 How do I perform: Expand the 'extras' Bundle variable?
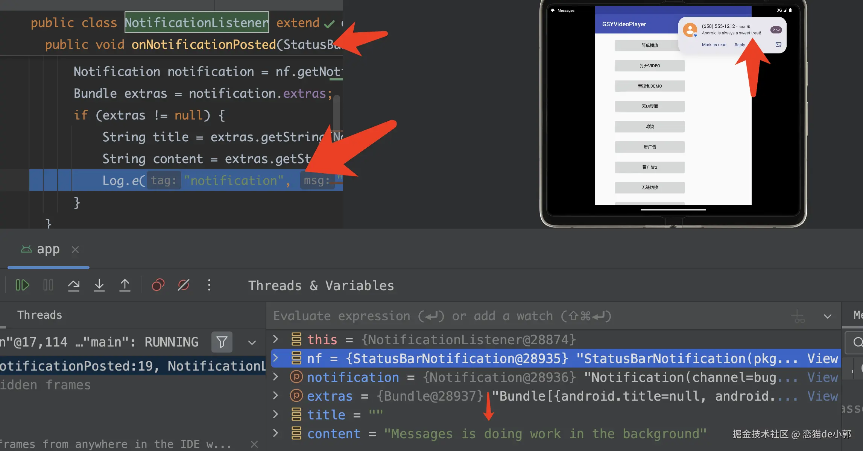pos(276,396)
